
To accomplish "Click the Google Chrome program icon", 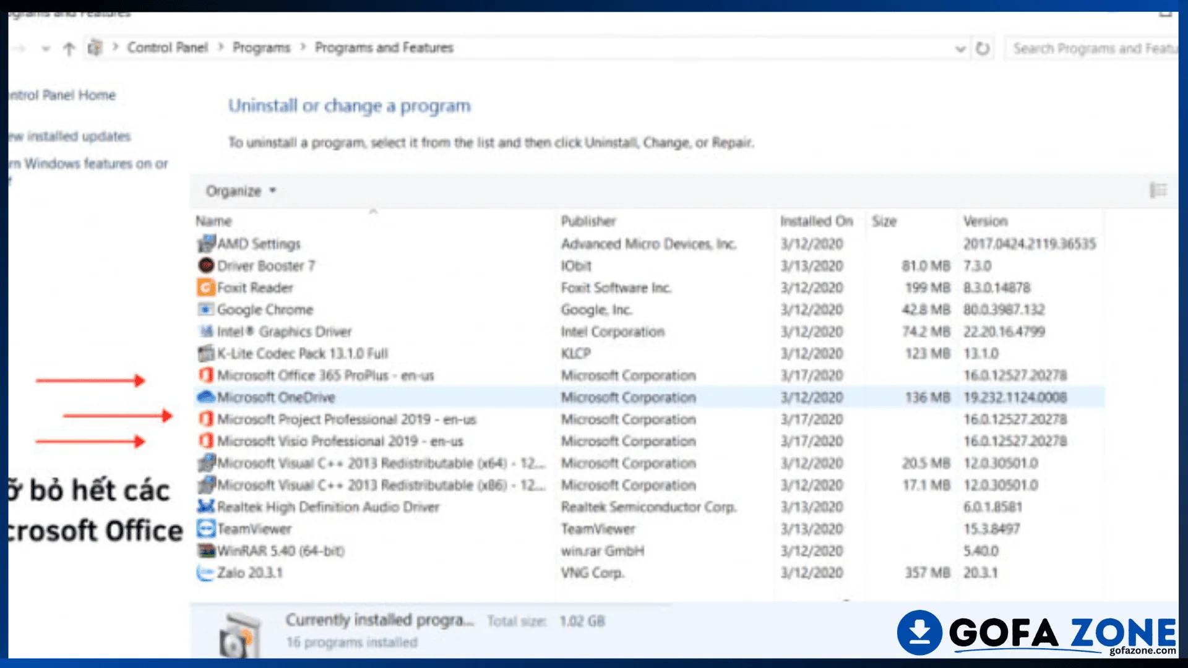I will coord(206,309).
